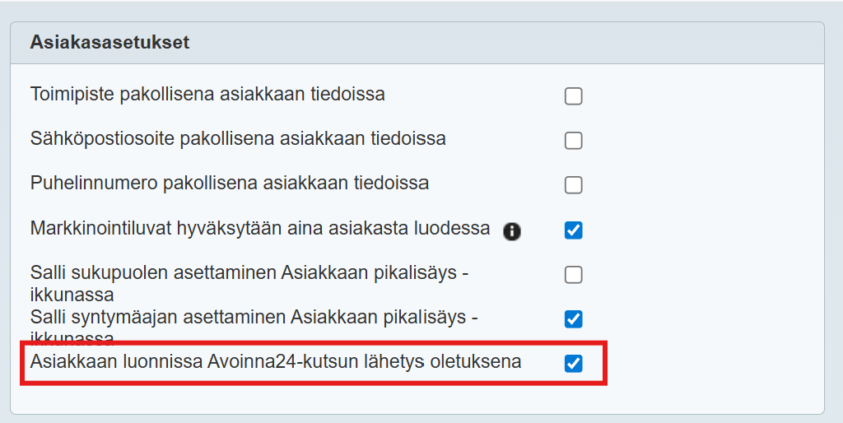Click the Puhelinnumero pakollisena asiakkaan tiedoissa label

click(230, 184)
